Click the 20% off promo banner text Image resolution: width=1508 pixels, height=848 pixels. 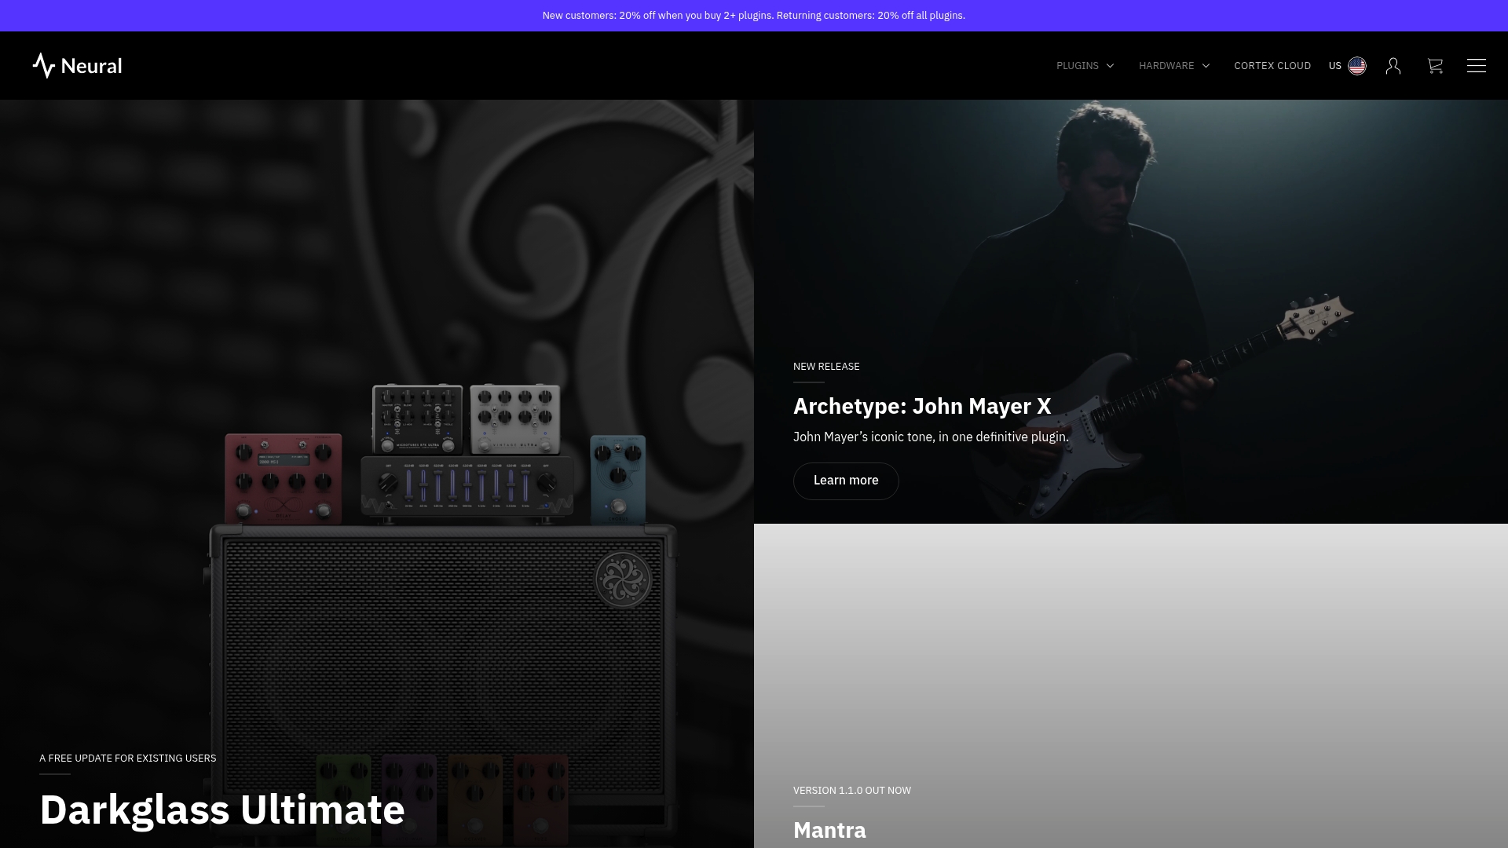(x=754, y=16)
